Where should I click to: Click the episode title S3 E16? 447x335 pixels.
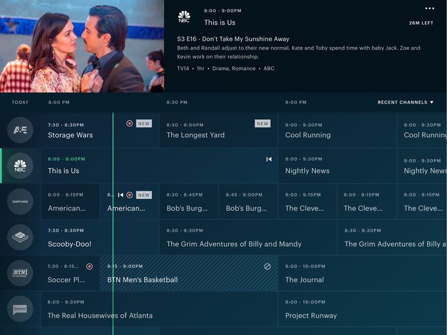click(233, 39)
